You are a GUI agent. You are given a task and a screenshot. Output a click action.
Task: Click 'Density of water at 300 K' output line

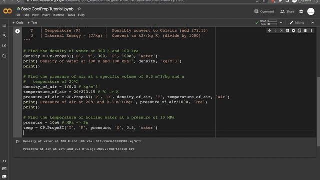(x=82, y=141)
